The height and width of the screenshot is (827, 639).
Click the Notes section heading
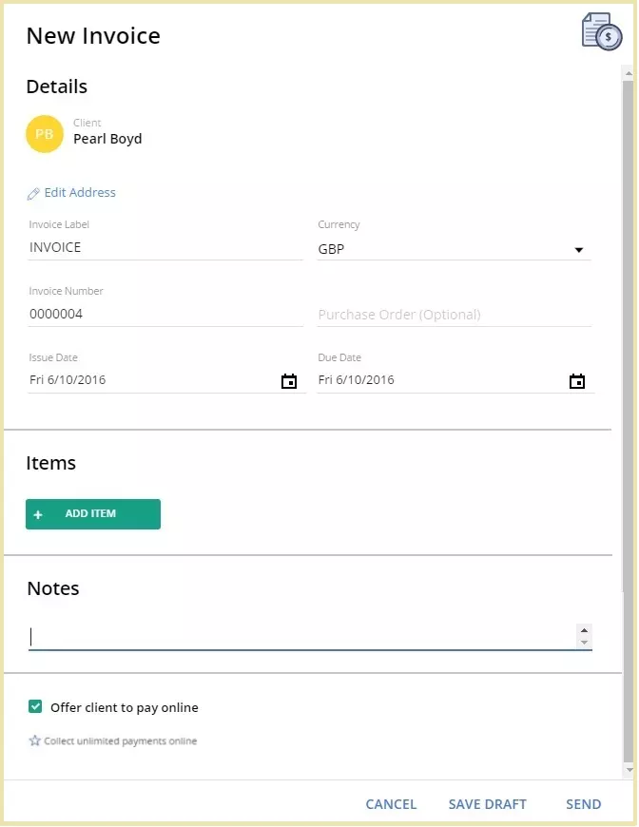(53, 588)
